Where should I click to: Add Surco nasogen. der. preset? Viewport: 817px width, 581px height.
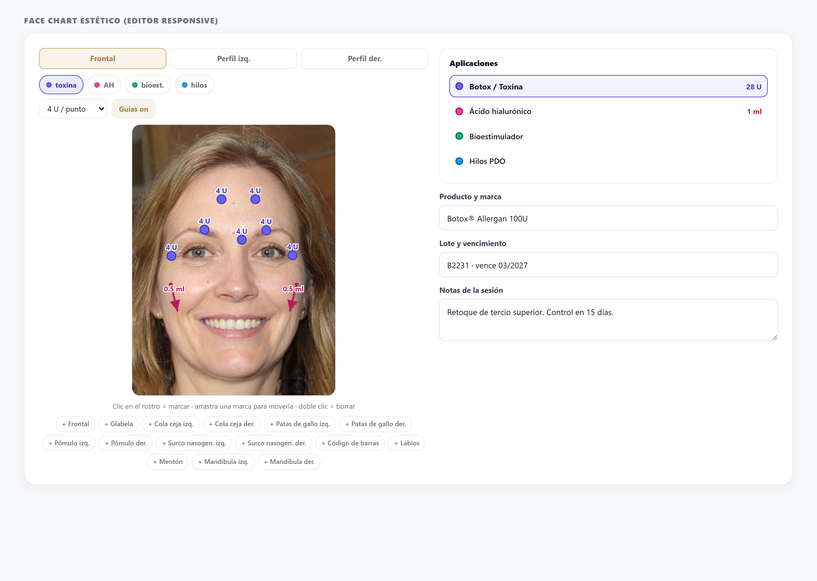pyautogui.click(x=274, y=443)
